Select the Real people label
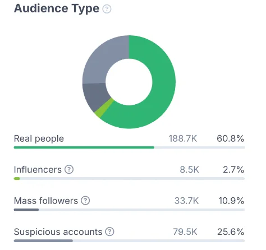The image size is (266, 250). click(x=39, y=139)
